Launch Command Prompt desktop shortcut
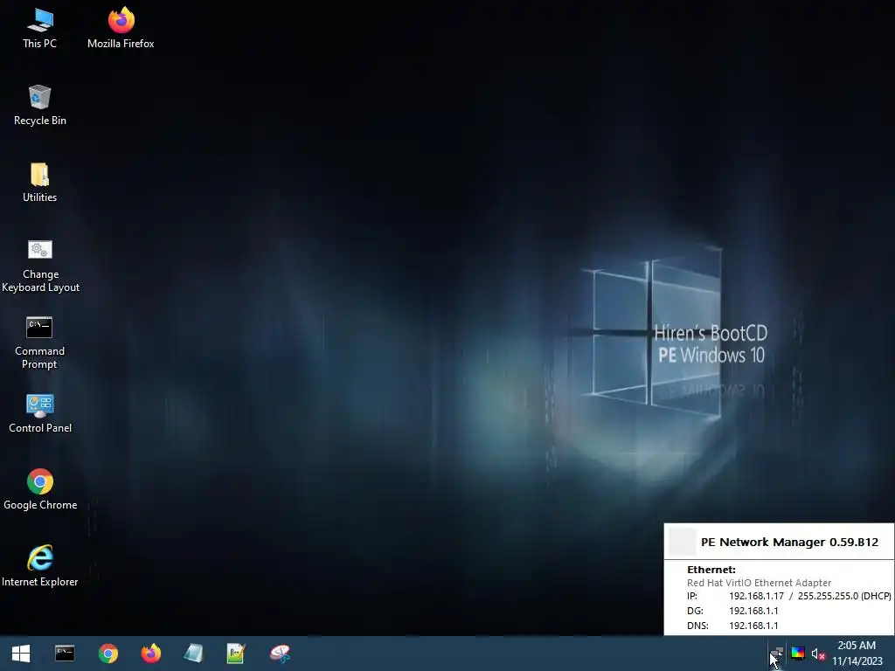This screenshot has width=895, height=671. point(40,342)
